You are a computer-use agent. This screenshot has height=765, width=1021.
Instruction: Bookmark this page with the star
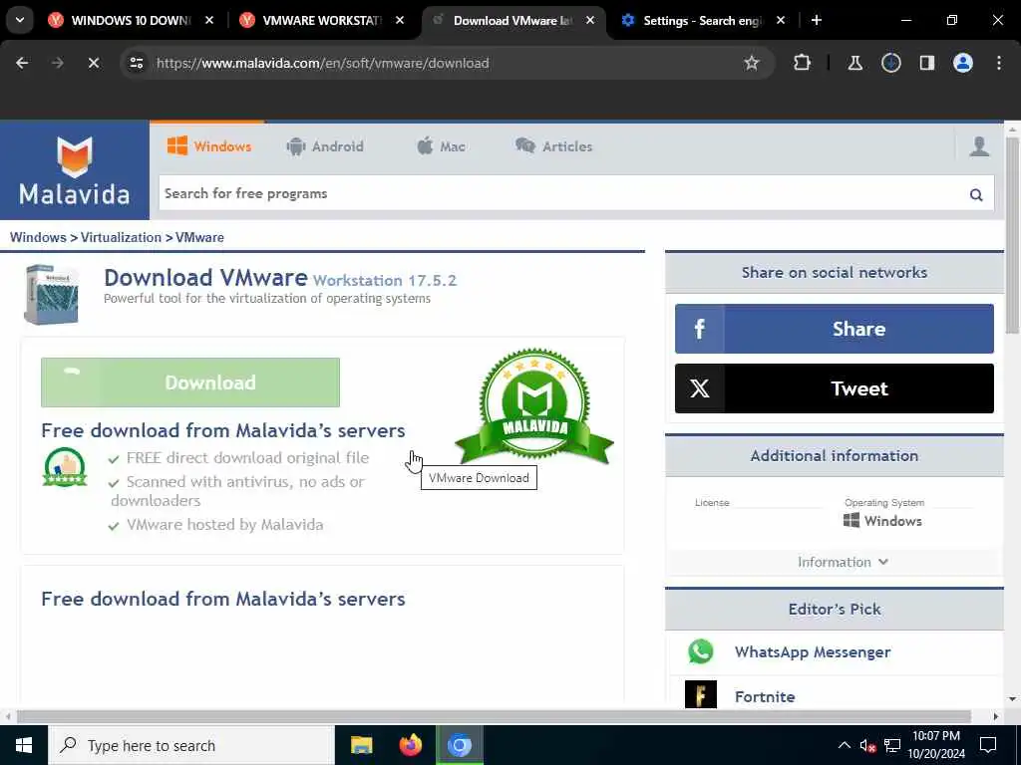(x=752, y=63)
